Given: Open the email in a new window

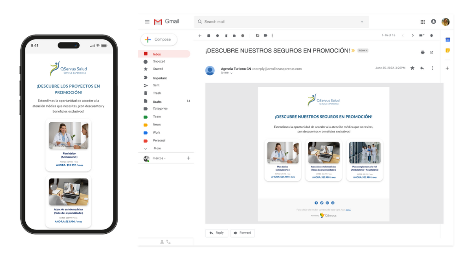Looking at the screenshot, I should coord(431,52).
